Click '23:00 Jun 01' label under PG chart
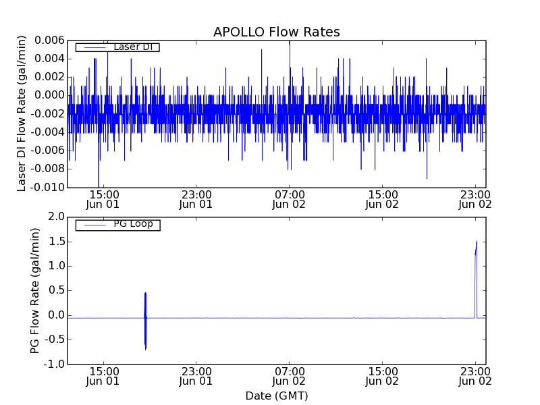This screenshot has width=540, height=405. 196,377
